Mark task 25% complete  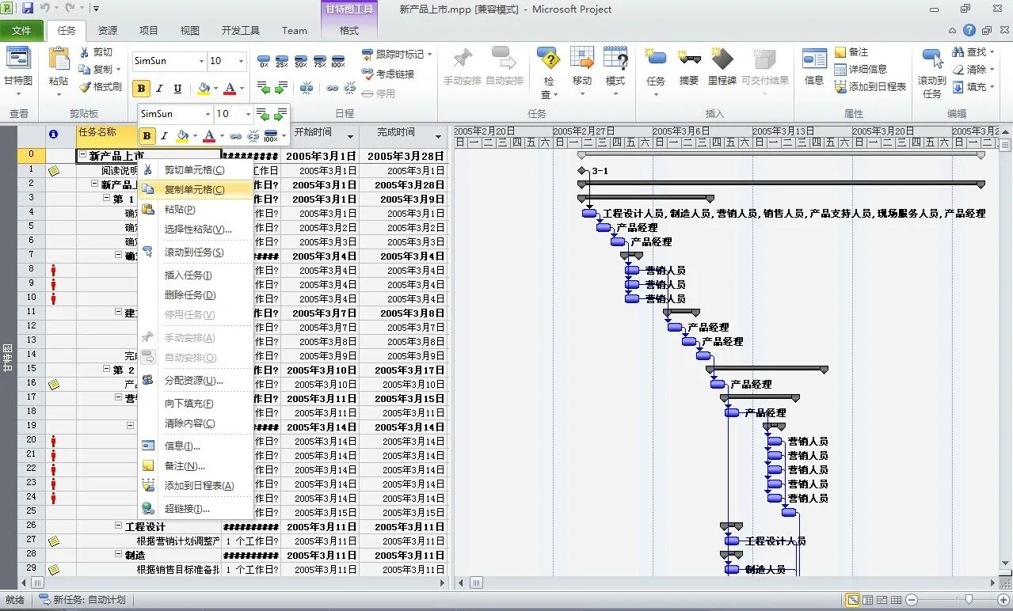tap(282, 61)
